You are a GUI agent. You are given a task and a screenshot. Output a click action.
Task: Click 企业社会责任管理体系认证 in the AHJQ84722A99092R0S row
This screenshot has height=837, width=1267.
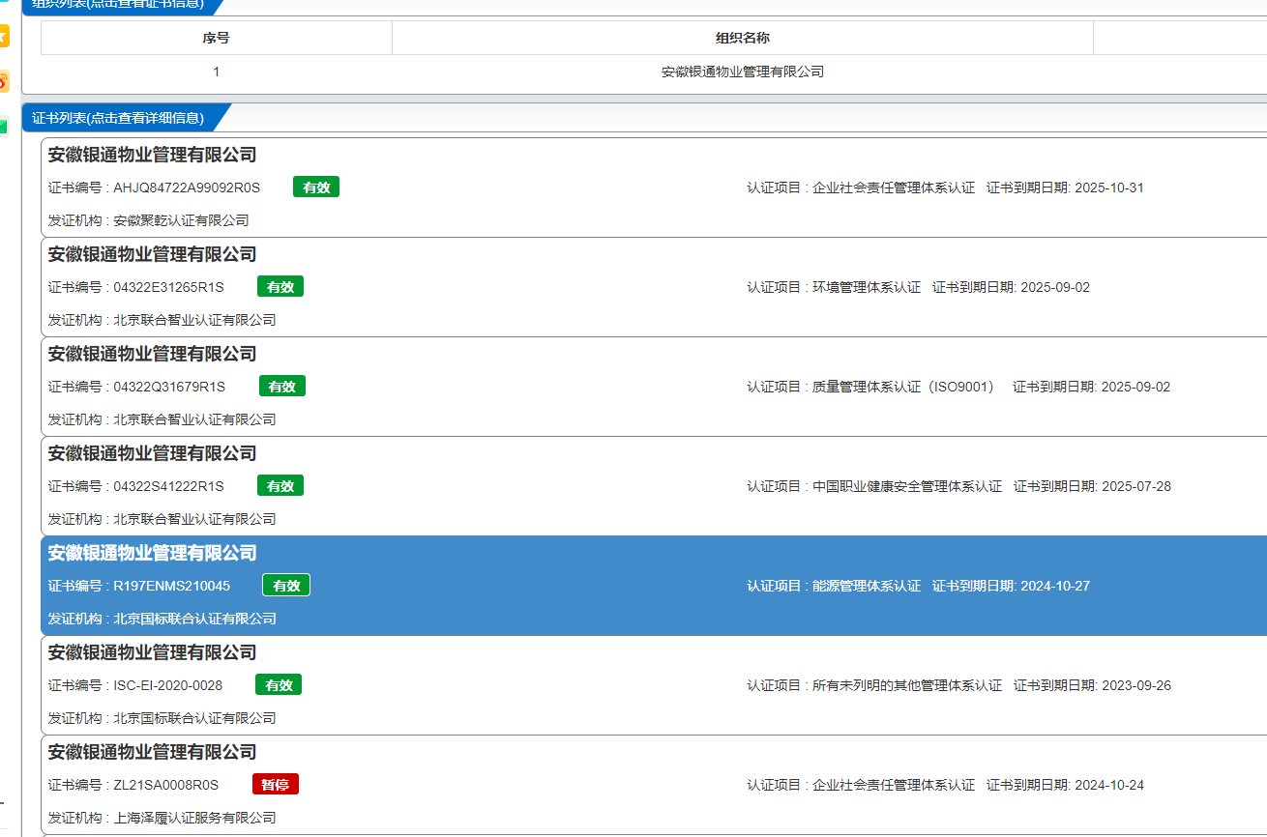pyautogui.click(x=894, y=188)
